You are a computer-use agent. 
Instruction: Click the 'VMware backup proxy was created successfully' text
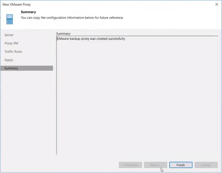pyautogui.click(x=91, y=39)
